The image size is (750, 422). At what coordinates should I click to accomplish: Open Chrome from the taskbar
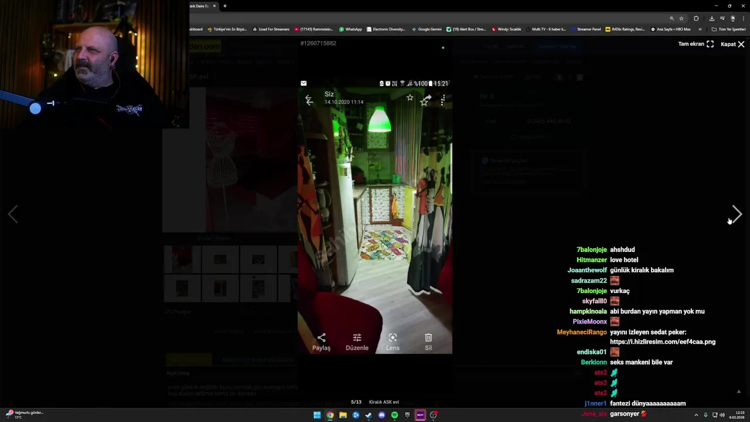tap(330, 415)
